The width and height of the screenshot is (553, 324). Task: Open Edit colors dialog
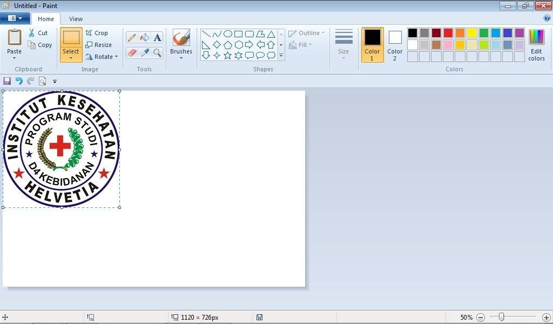click(x=536, y=45)
